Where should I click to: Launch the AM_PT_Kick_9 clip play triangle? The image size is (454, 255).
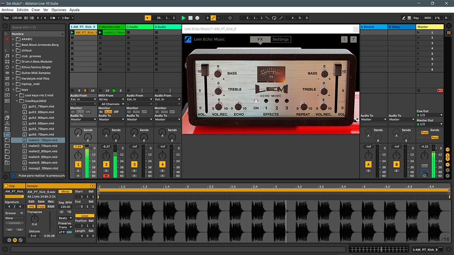(72, 32)
